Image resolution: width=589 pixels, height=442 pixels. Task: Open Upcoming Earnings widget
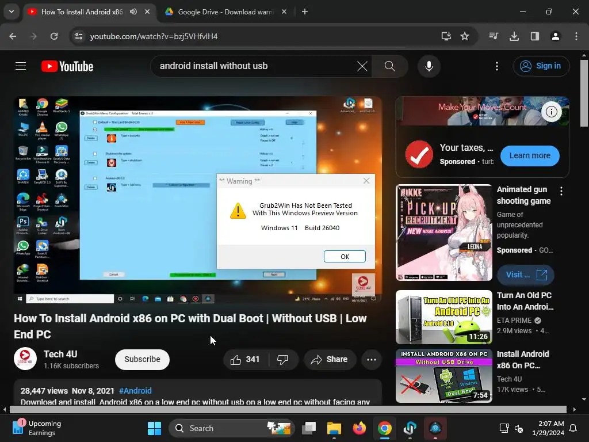tap(37, 428)
